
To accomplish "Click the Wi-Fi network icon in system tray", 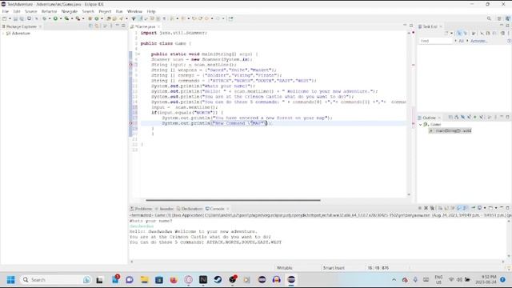I will (451, 279).
